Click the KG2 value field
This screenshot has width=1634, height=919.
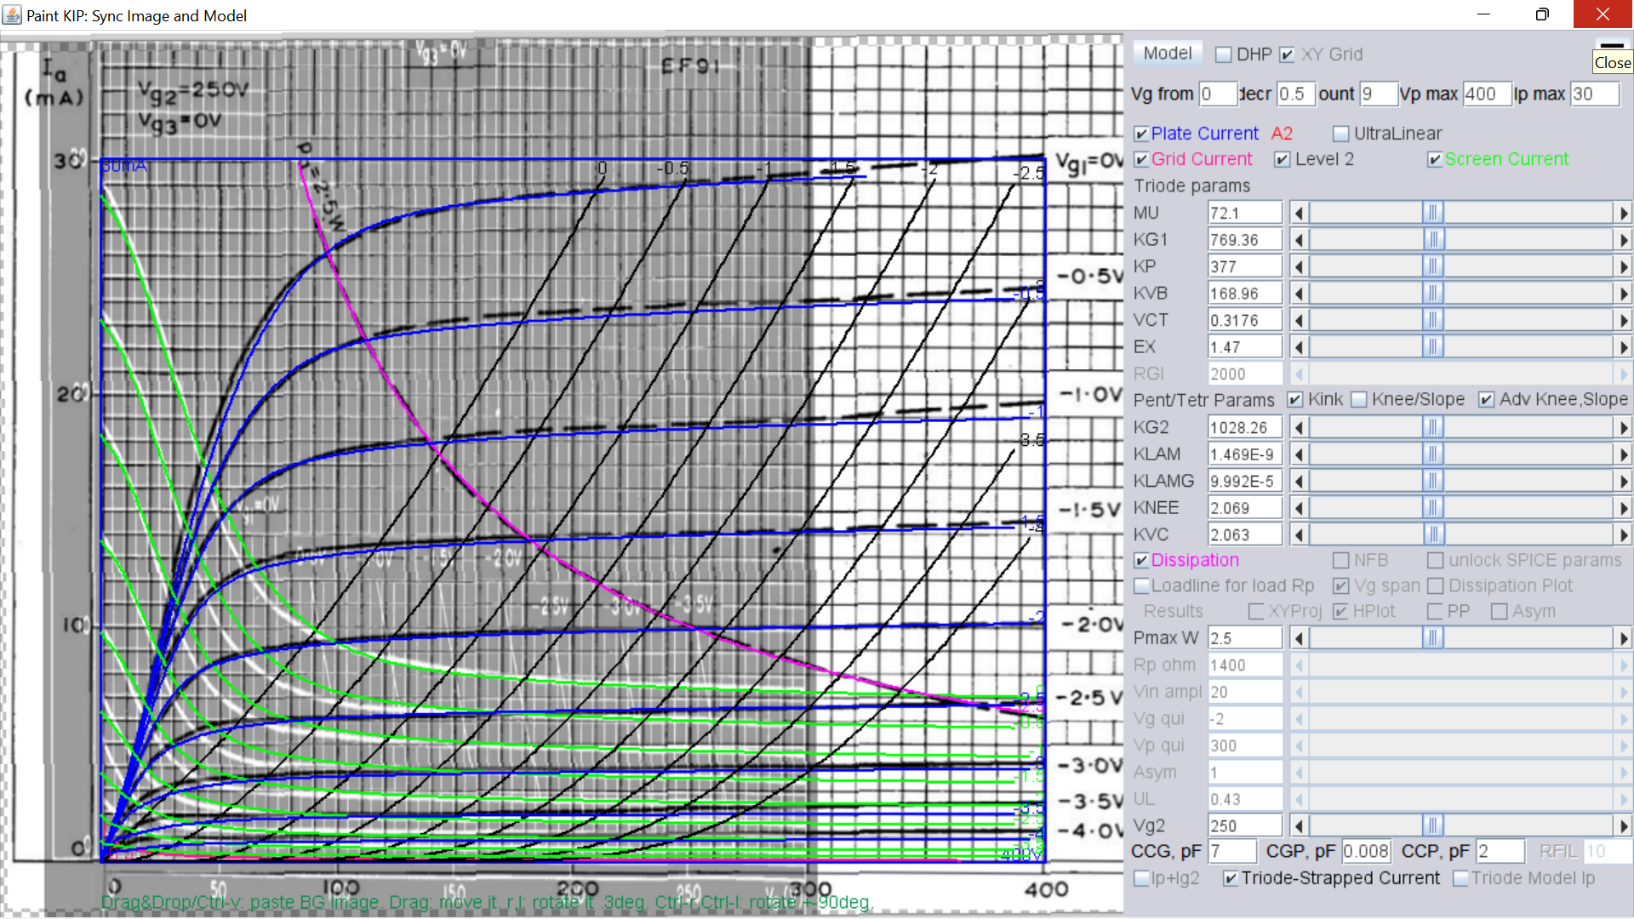click(x=1245, y=427)
